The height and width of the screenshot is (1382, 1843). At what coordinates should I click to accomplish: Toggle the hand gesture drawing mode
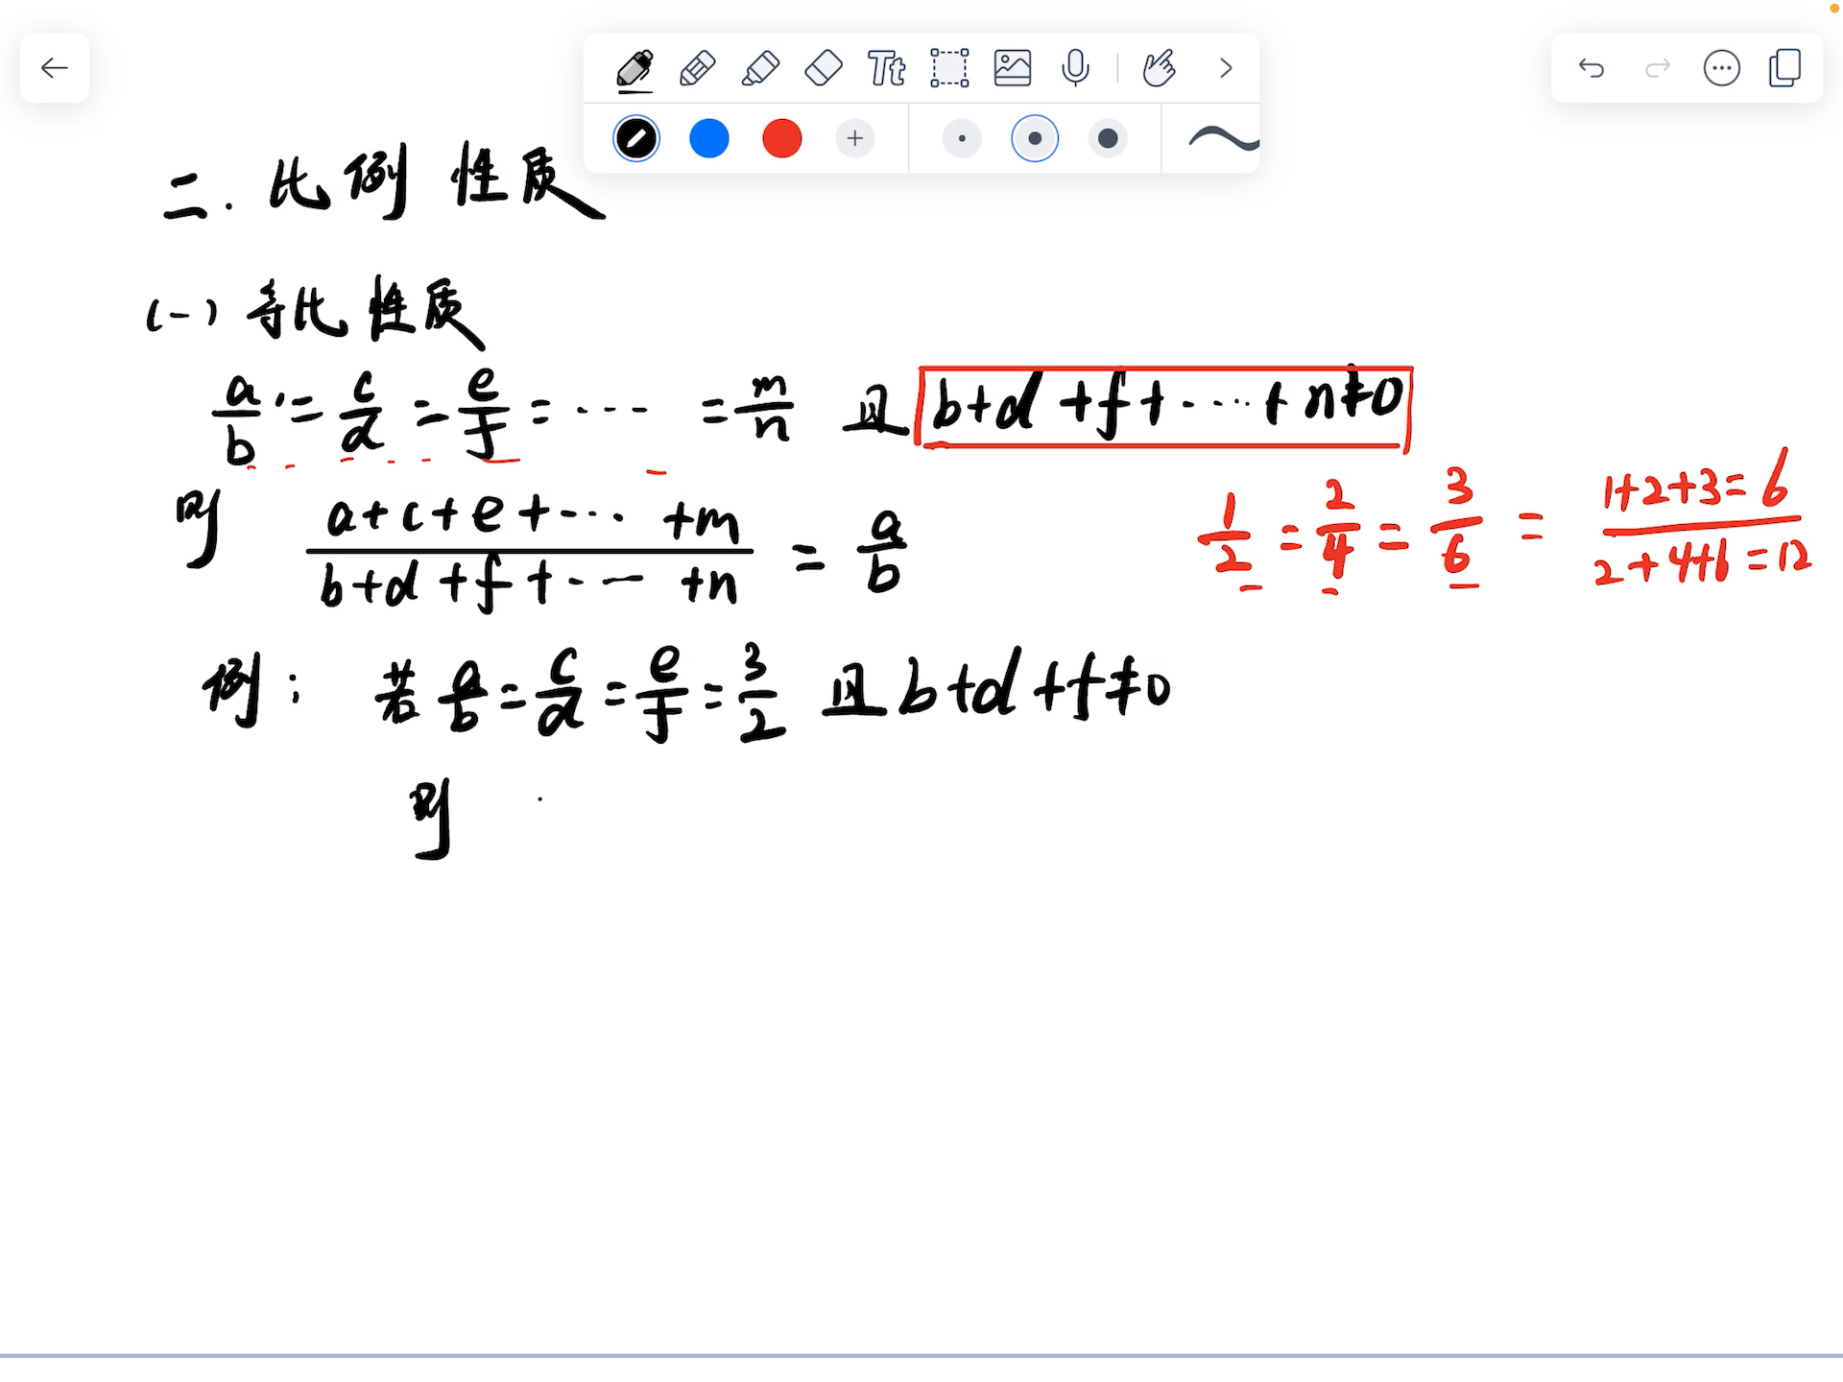coord(1159,69)
